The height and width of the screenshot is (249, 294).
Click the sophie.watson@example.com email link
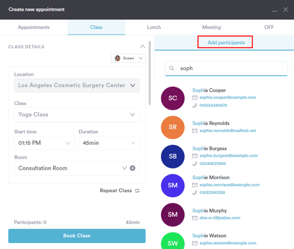(x=228, y=243)
